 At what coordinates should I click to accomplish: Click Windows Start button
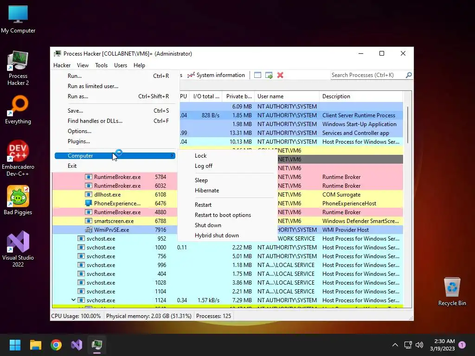tap(15, 345)
